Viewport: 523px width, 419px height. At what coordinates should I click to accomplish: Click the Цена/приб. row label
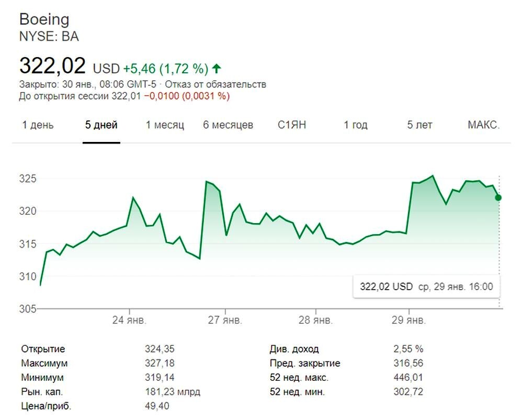[x=46, y=406]
